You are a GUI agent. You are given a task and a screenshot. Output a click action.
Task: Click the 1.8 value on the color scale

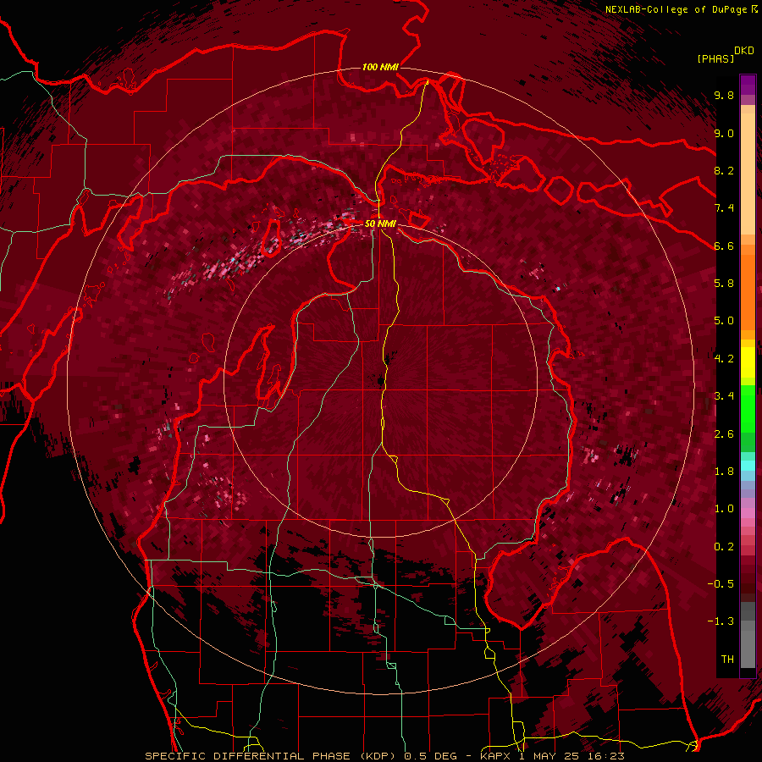(x=724, y=472)
